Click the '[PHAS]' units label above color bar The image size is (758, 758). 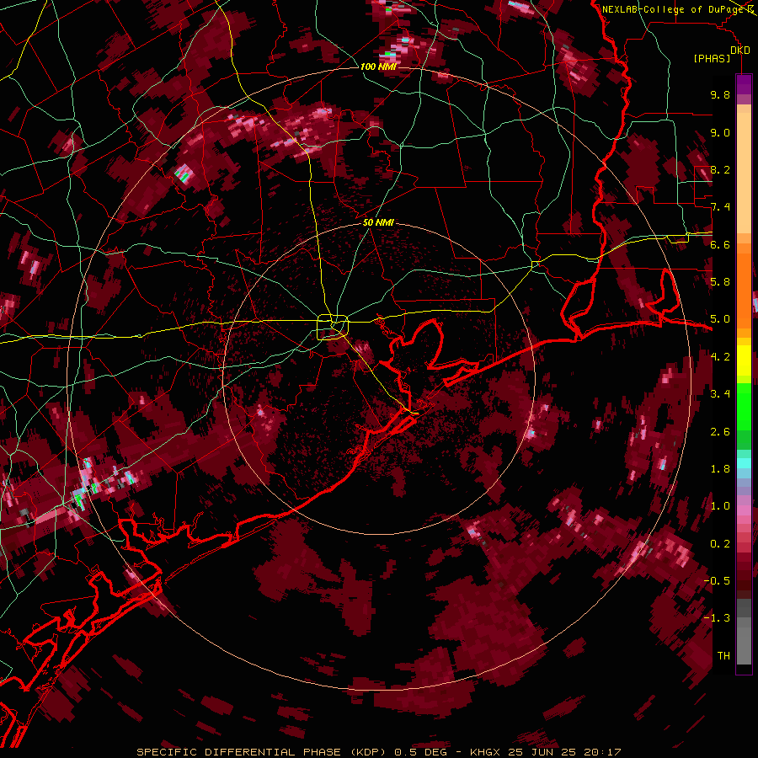click(712, 58)
